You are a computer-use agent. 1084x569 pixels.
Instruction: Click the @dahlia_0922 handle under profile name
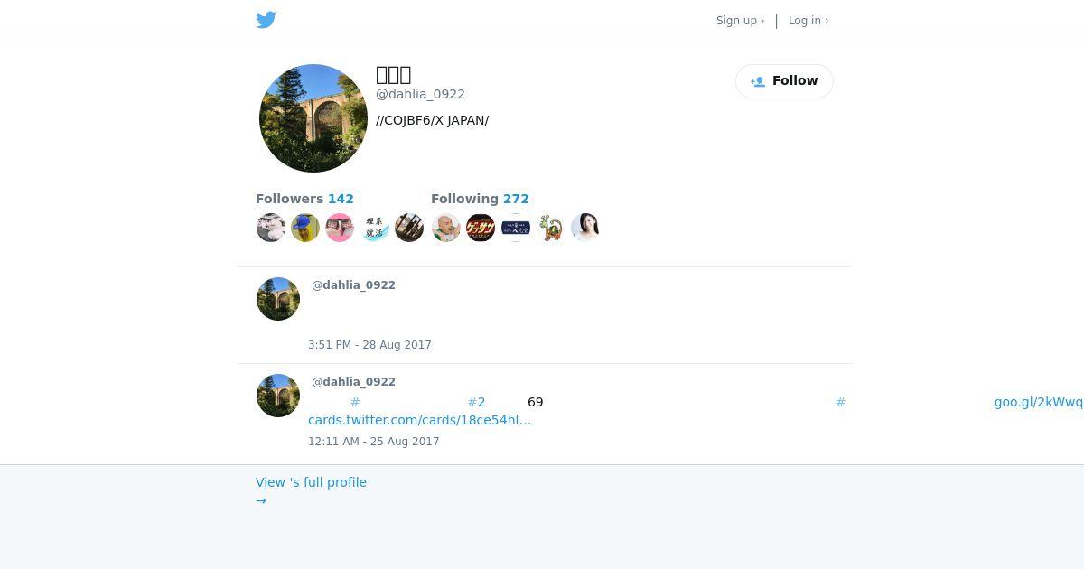pyautogui.click(x=420, y=94)
